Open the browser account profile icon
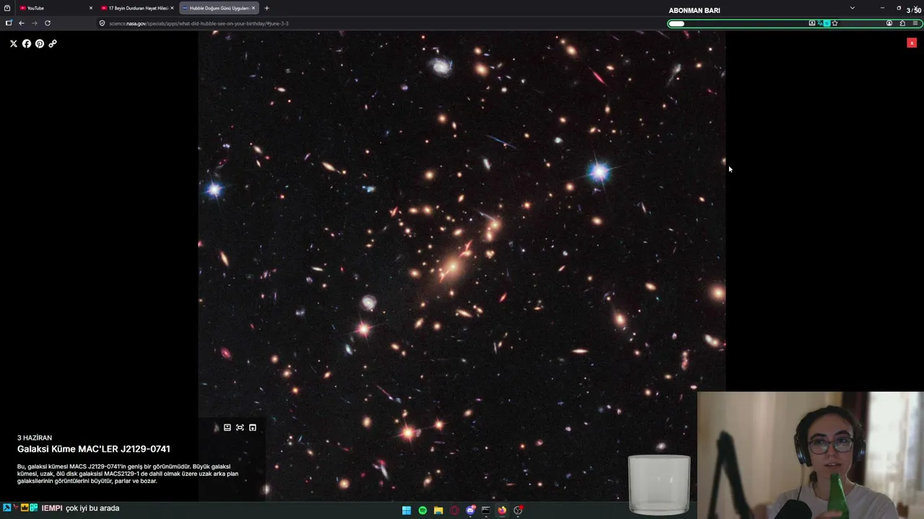 tap(889, 23)
